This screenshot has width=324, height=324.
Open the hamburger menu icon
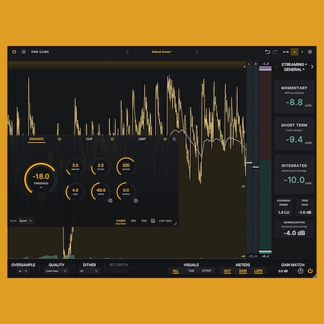pyautogui.click(x=24, y=52)
